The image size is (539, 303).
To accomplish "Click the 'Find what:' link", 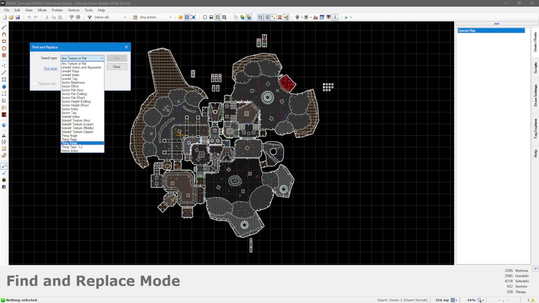I will [51, 69].
